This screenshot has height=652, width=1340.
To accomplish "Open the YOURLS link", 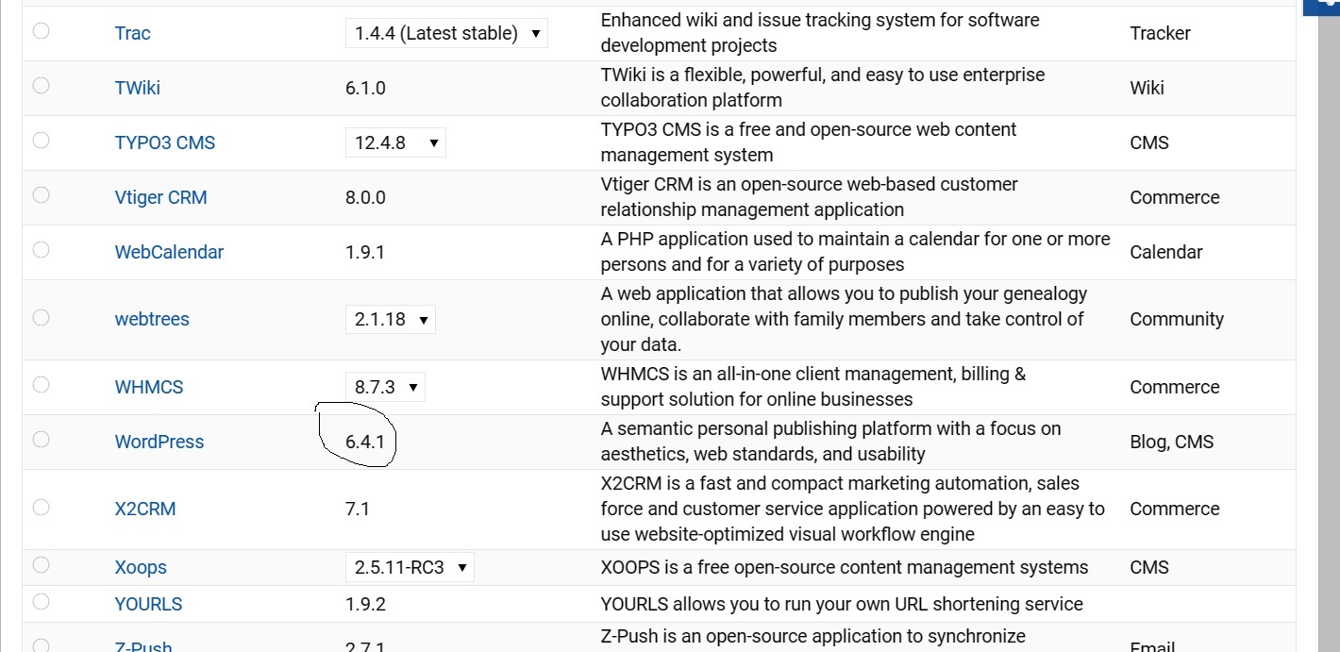I will point(148,604).
